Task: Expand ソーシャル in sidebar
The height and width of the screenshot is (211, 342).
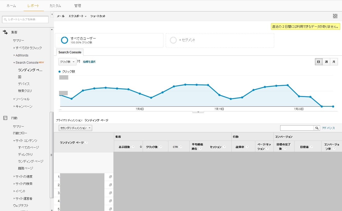Action: coord(14,99)
